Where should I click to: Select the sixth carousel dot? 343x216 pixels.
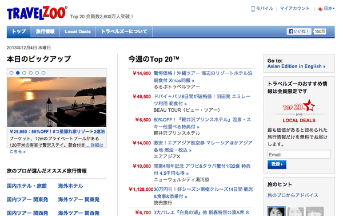tap(43, 73)
